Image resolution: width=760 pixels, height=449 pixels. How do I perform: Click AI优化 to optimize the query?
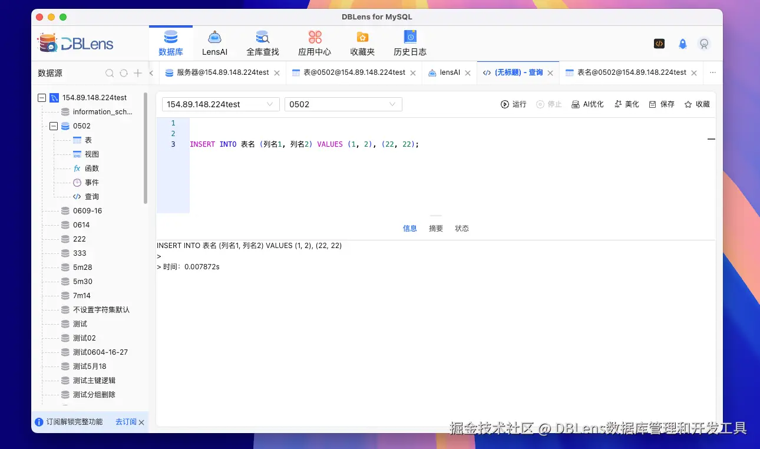[587, 104]
